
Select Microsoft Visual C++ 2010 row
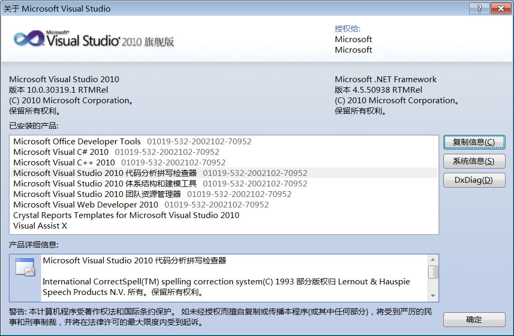tap(224, 162)
